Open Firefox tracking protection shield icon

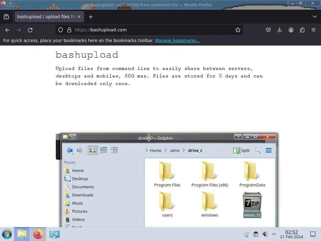[x=61, y=30]
